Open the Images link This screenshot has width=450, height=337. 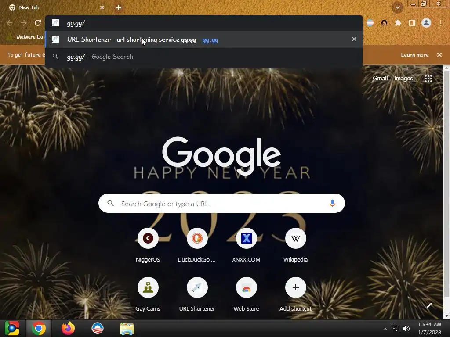pos(403,78)
